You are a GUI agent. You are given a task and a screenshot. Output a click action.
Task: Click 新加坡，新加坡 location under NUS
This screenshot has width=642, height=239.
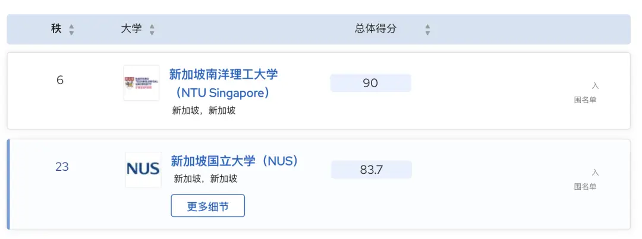tap(206, 179)
